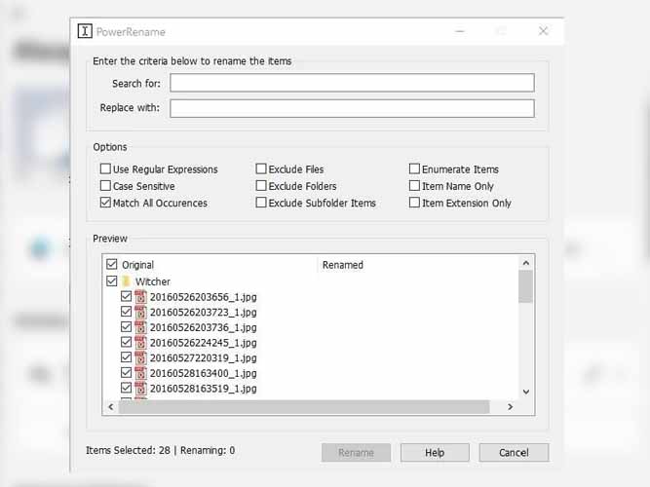Select file name 20160528163519_1.jpg
Viewport: 650px width, 487px height.
pyautogui.click(x=203, y=389)
